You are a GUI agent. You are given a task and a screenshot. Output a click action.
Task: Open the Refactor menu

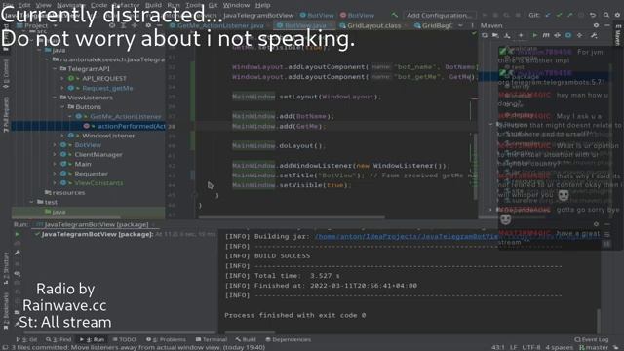[126, 5]
